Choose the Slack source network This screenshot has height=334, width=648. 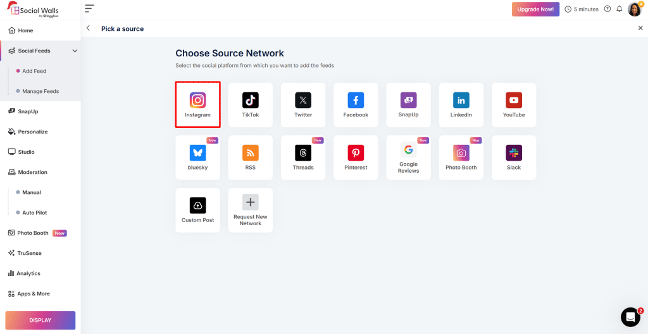(x=514, y=158)
